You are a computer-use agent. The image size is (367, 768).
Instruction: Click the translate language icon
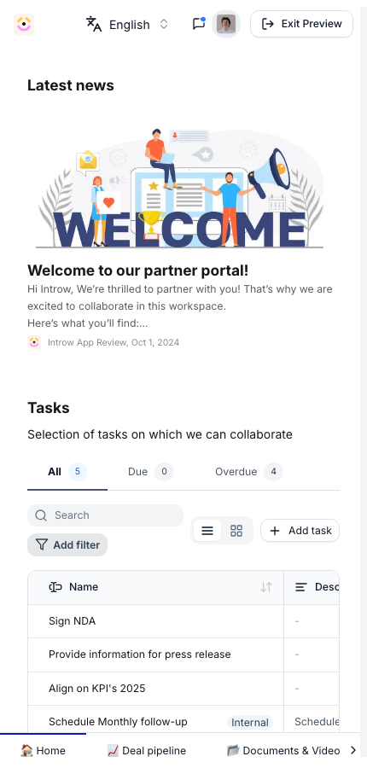tap(94, 24)
